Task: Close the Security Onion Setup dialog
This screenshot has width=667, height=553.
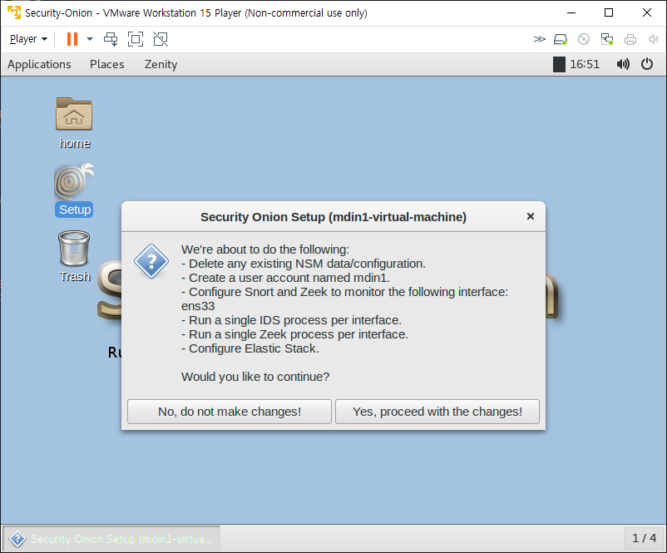Action: click(530, 216)
